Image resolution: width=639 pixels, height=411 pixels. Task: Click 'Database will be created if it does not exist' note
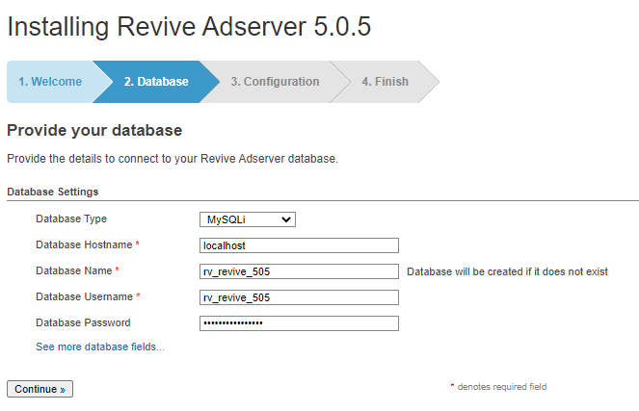coord(507,271)
